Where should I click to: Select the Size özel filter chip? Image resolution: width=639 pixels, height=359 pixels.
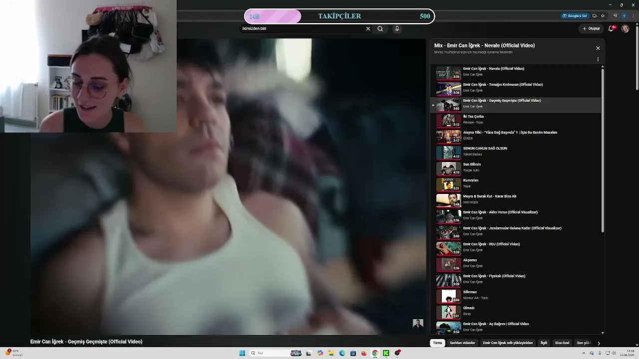562,343
